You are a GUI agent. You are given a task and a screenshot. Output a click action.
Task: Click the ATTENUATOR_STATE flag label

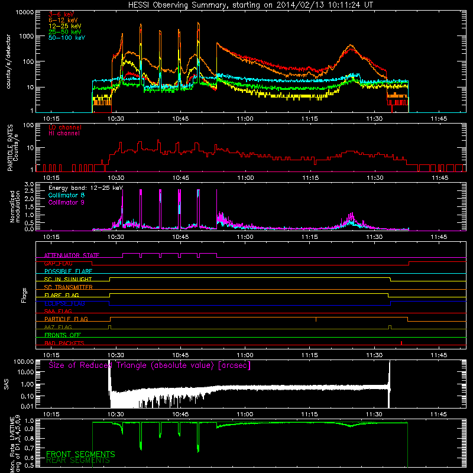click(72, 255)
